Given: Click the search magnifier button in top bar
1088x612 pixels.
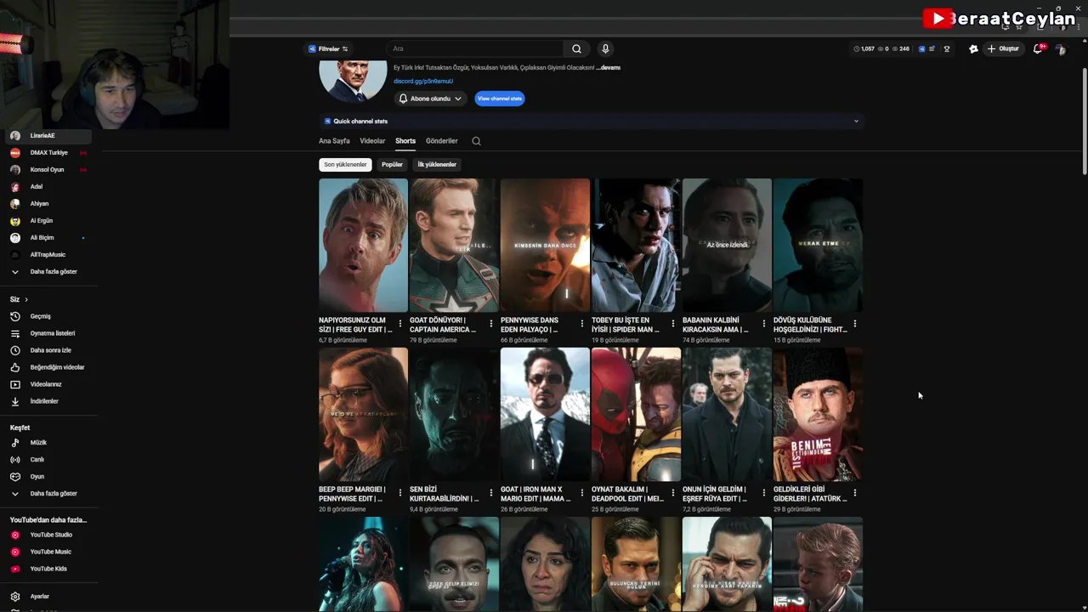Looking at the screenshot, I should coord(576,48).
